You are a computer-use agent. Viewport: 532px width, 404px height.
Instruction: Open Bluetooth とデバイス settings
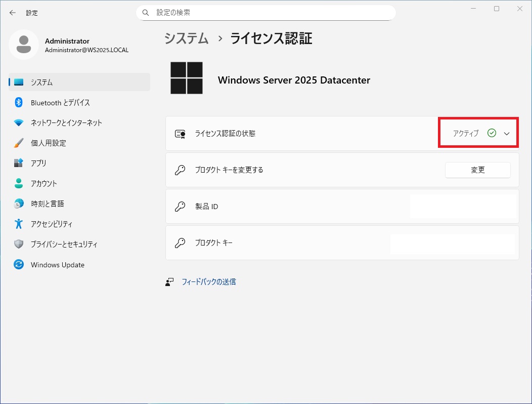coord(79,102)
